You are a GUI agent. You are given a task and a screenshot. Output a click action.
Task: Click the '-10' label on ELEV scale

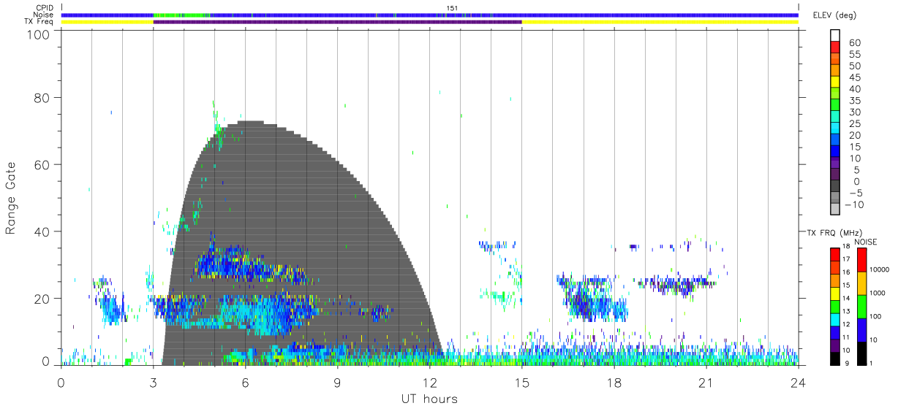click(853, 204)
